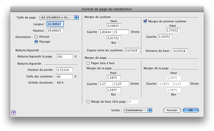214x131 pixels.
Task: Click the Largeur input field
Action: tap(55, 24)
